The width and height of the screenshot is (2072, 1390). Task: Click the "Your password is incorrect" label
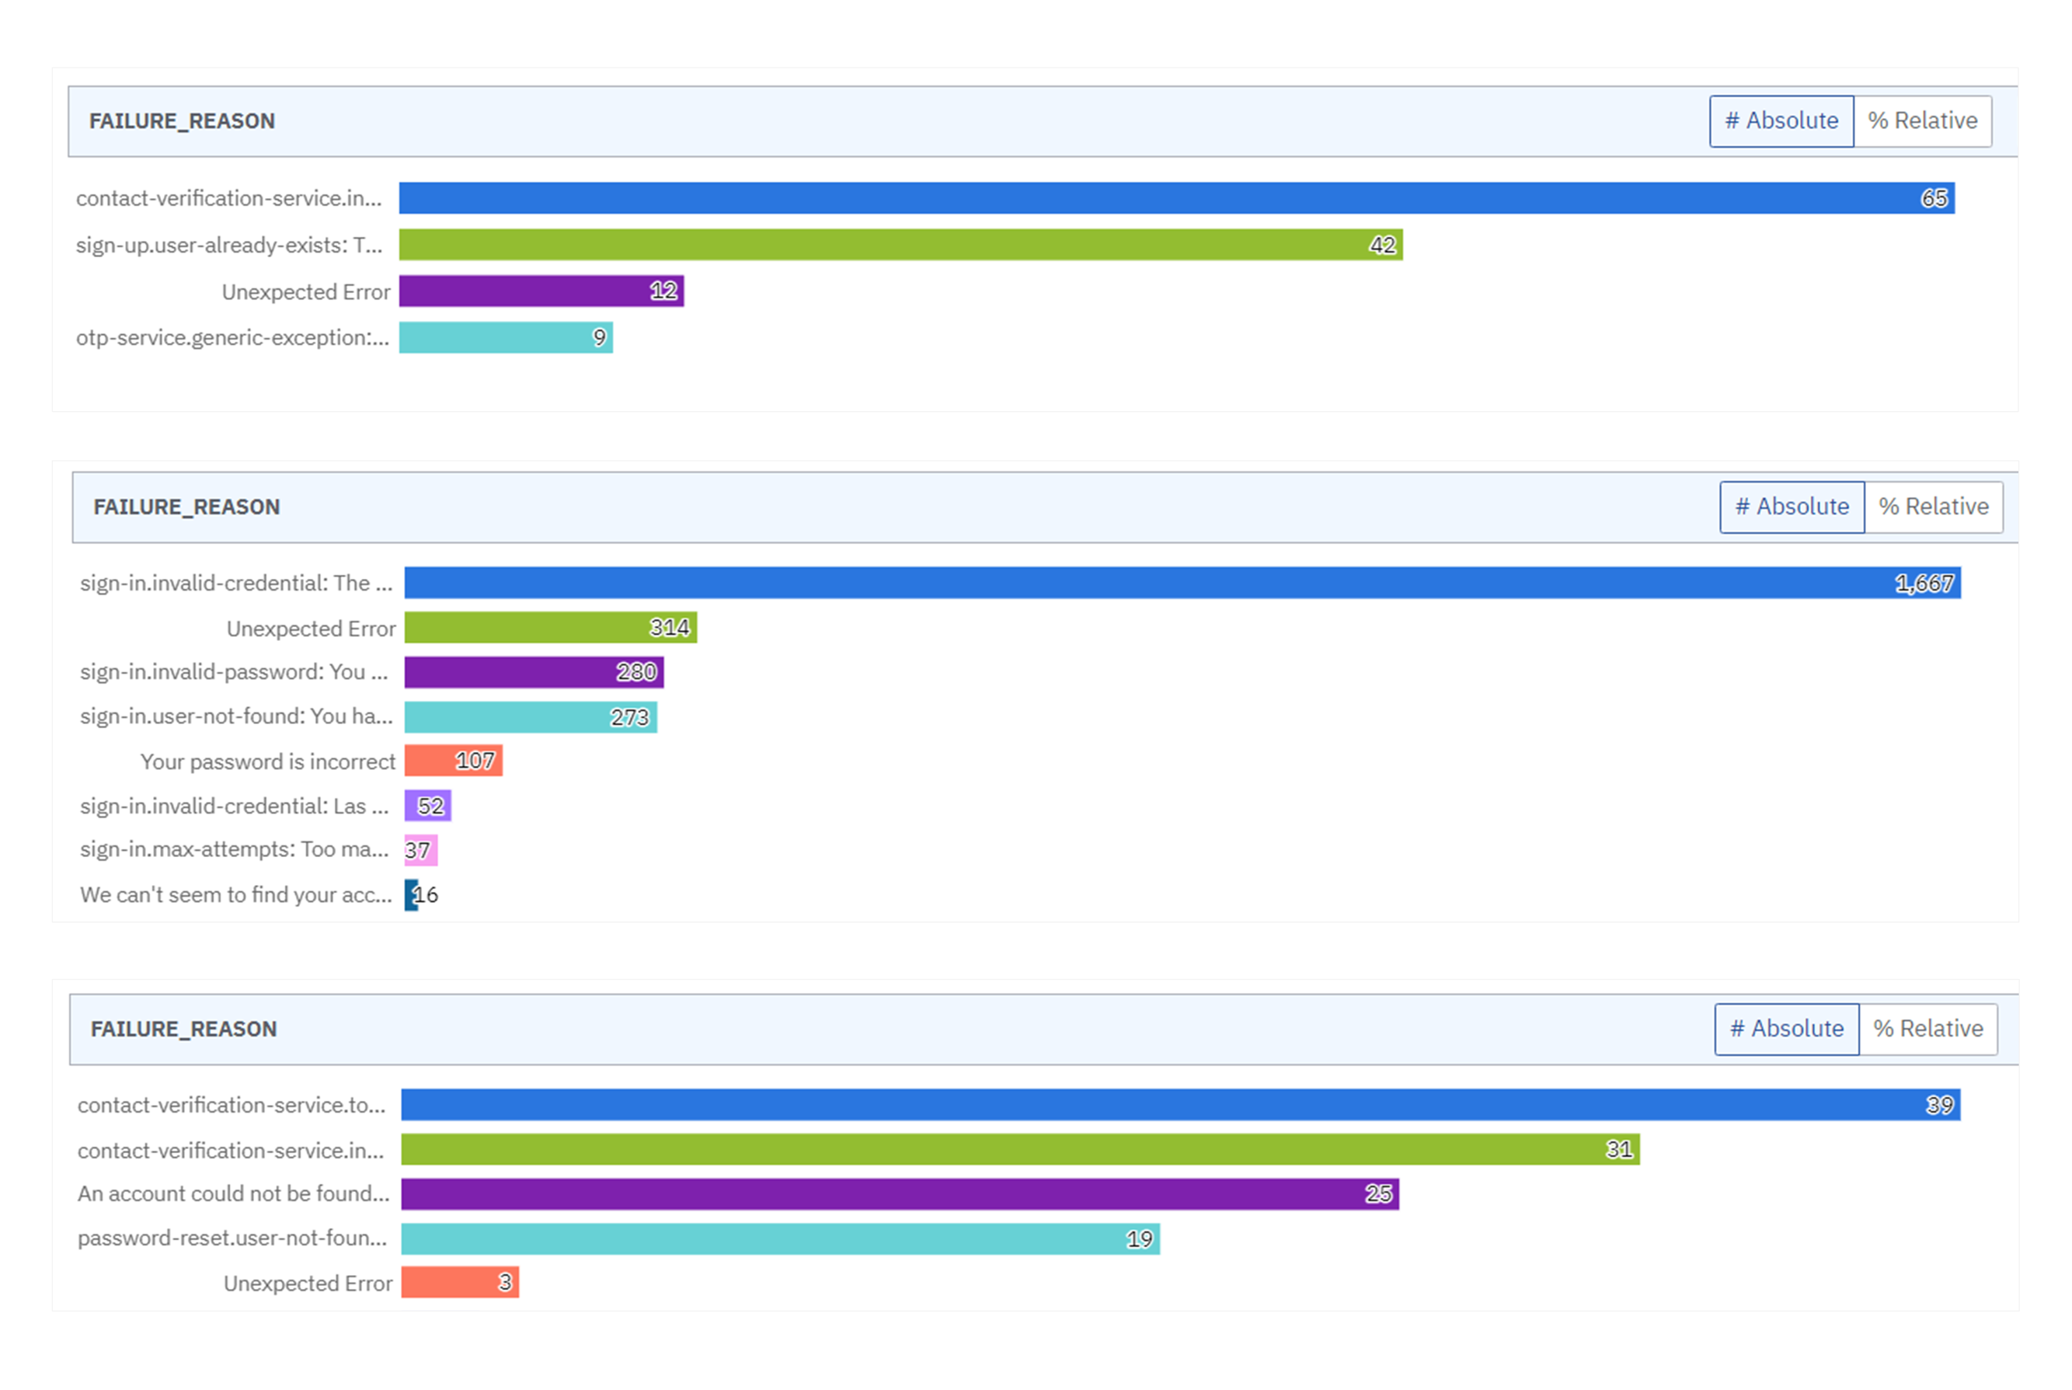point(267,761)
